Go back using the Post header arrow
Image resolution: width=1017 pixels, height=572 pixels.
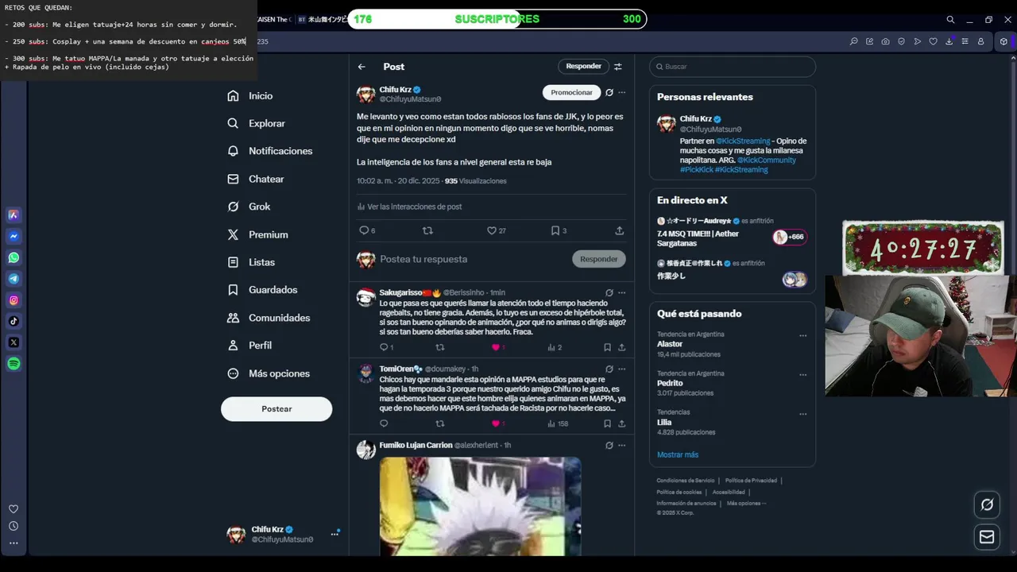(362, 67)
